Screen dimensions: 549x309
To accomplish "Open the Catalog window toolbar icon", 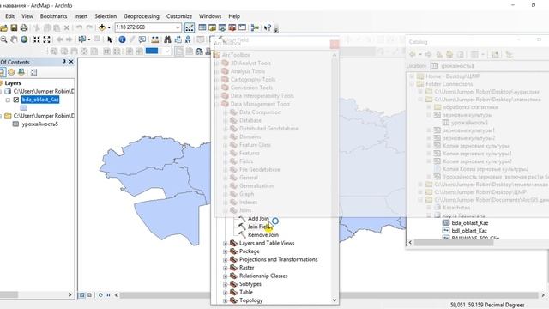I will tap(212, 27).
